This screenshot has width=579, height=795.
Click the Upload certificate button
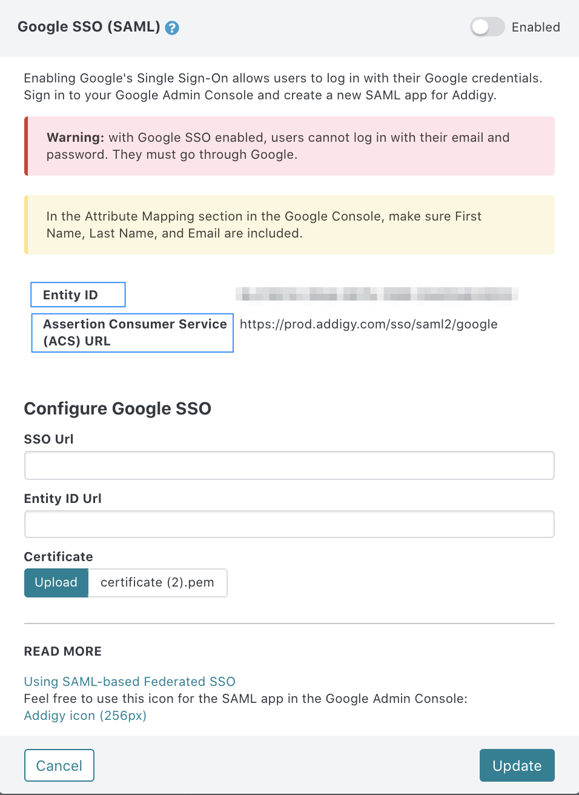56,583
